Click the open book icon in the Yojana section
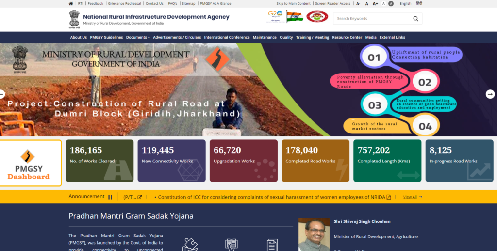The image size is (497, 251). point(232,245)
